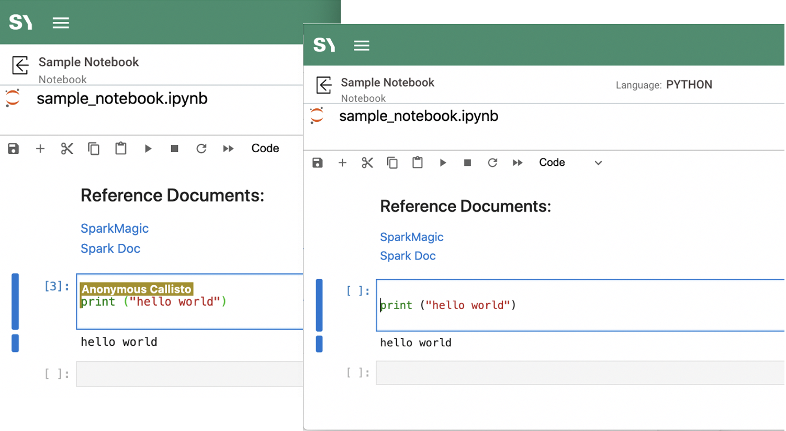This screenshot has height=431, width=786.
Task: Paste a cell using the clipboard icon
Action: click(417, 163)
